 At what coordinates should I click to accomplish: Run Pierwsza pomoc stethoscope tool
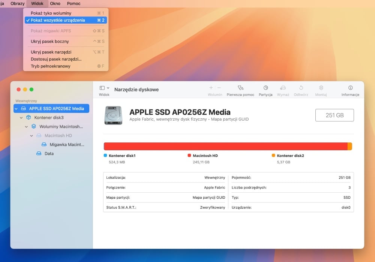pos(240,88)
